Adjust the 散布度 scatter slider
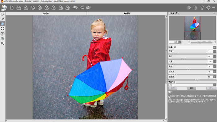217x122 pixels. (193, 74)
